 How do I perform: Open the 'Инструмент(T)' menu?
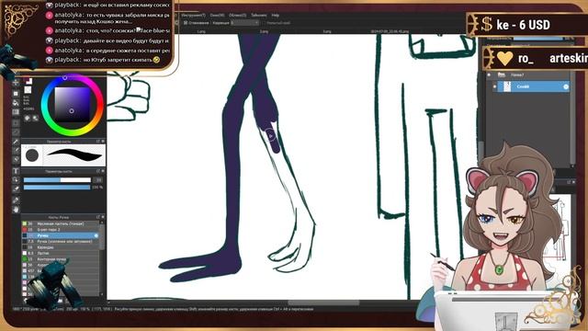193,16
